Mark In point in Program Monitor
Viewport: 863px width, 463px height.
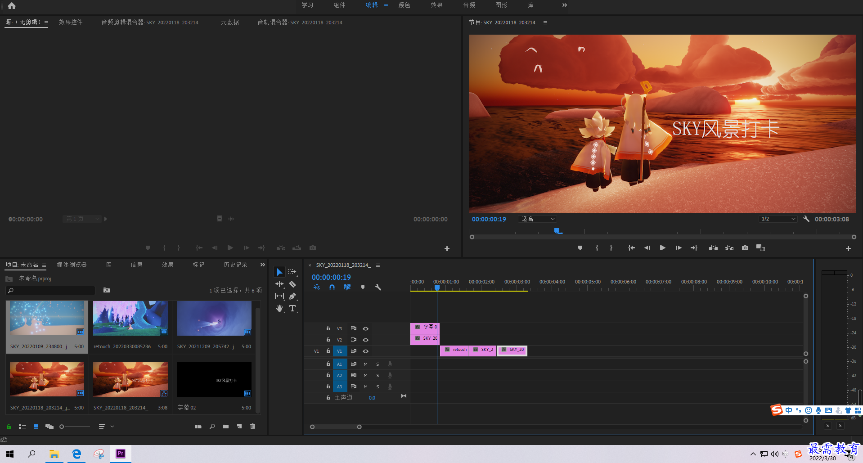[x=597, y=248]
